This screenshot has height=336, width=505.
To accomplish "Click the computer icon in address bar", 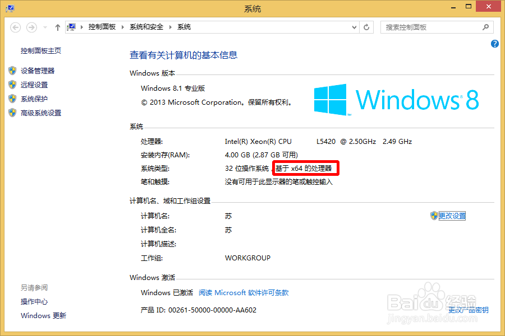I will click(x=71, y=27).
